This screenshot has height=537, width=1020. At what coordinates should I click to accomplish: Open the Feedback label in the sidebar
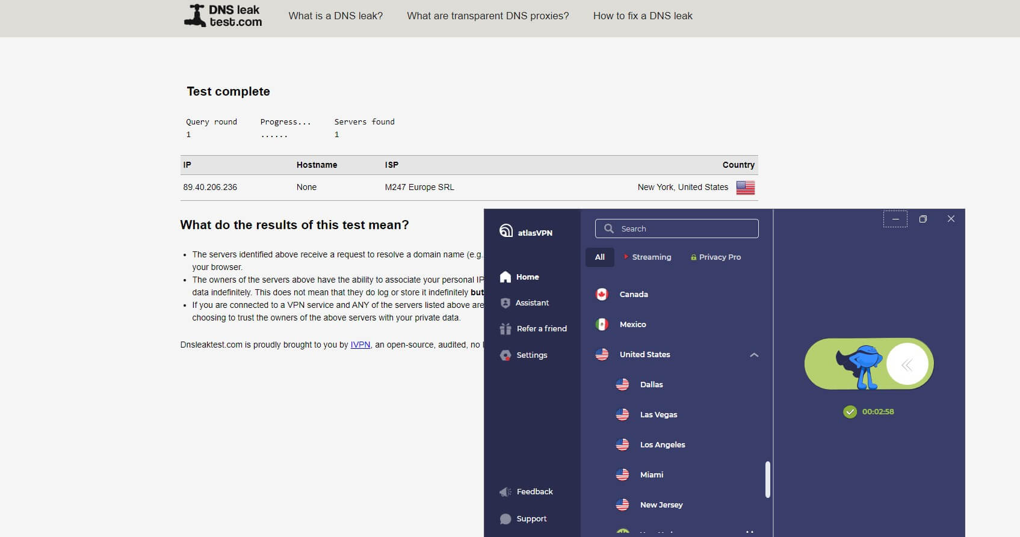point(534,491)
